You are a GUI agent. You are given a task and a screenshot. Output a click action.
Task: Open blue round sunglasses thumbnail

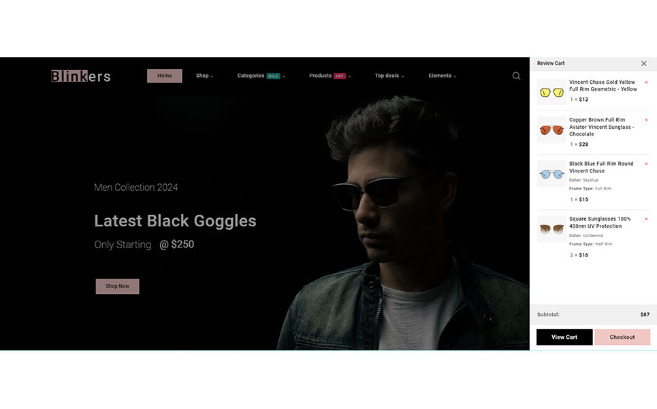pos(551,174)
